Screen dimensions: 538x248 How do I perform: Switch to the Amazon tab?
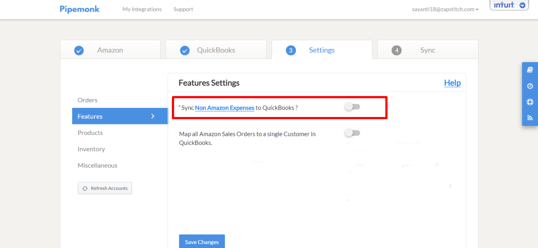[x=110, y=49]
